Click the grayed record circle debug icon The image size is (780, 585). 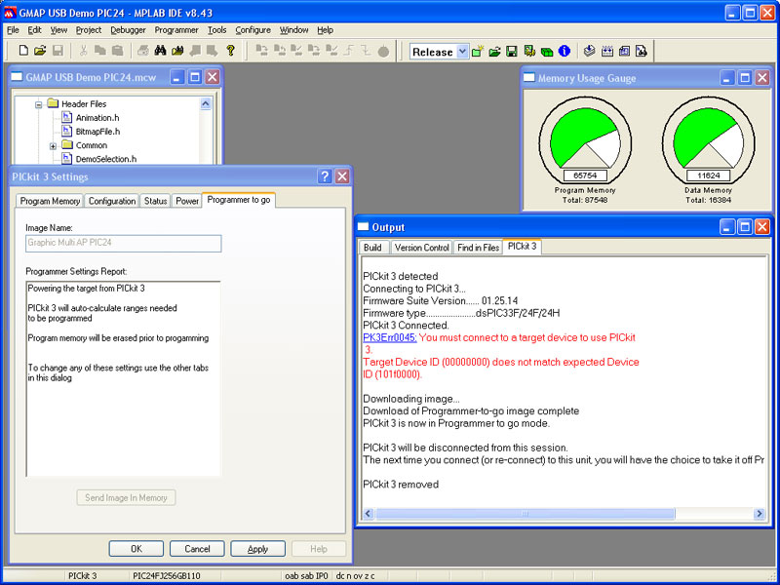[383, 52]
